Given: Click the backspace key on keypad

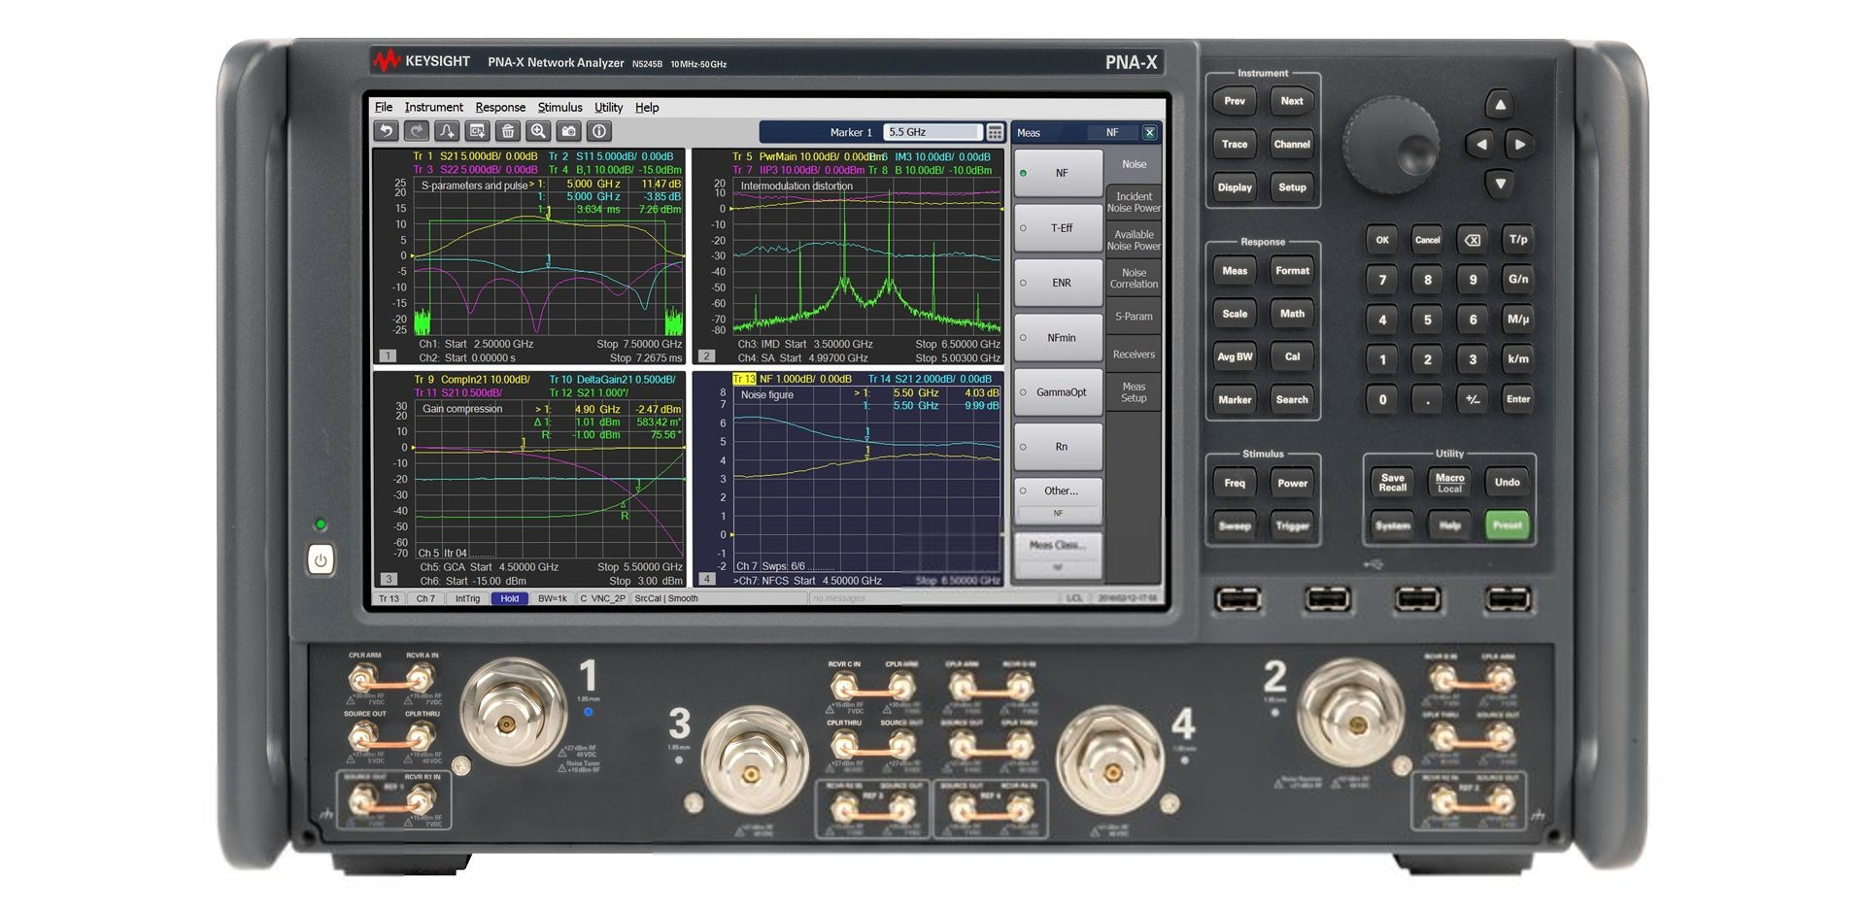Looking at the screenshot, I should 1473,240.
